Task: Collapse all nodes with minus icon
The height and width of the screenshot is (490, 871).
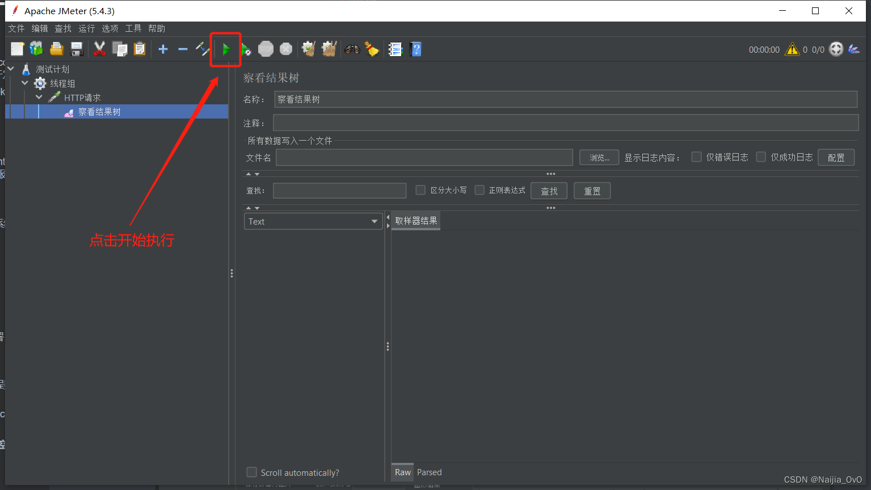Action: pos(183,49)
